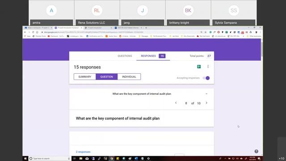Go to the previous question arrow
The width and height of the screenshot is (286, 161).
(x=176, y=103)
